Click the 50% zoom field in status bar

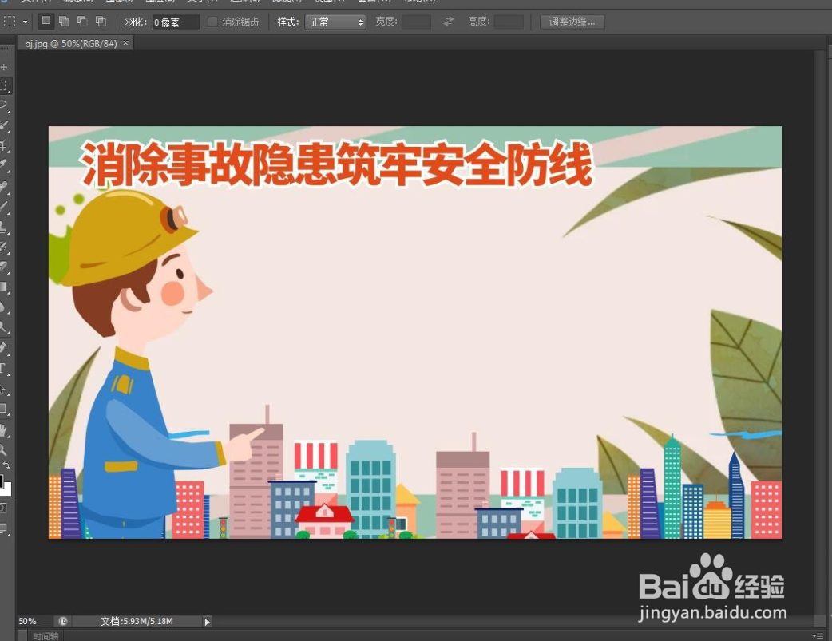point(27,621)
